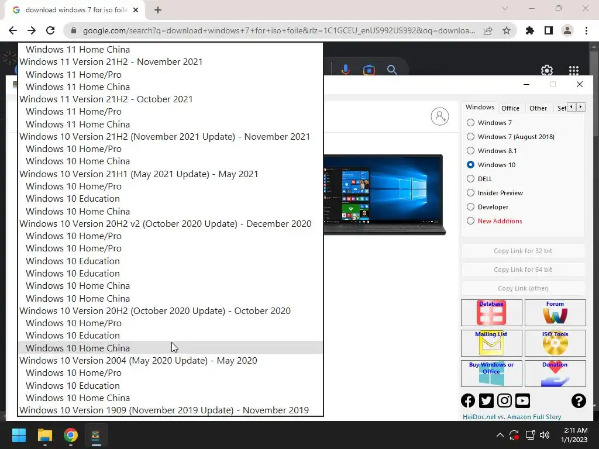Screen dimensions: 599x449
Task: Click Buy Windows or Office icon
Action: coord(491,374)
